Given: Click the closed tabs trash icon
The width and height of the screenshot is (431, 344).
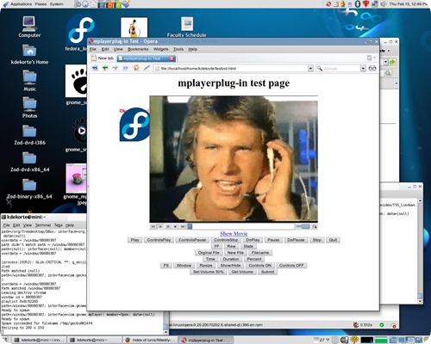Looking at the screenshot, I should pos(369,58).
